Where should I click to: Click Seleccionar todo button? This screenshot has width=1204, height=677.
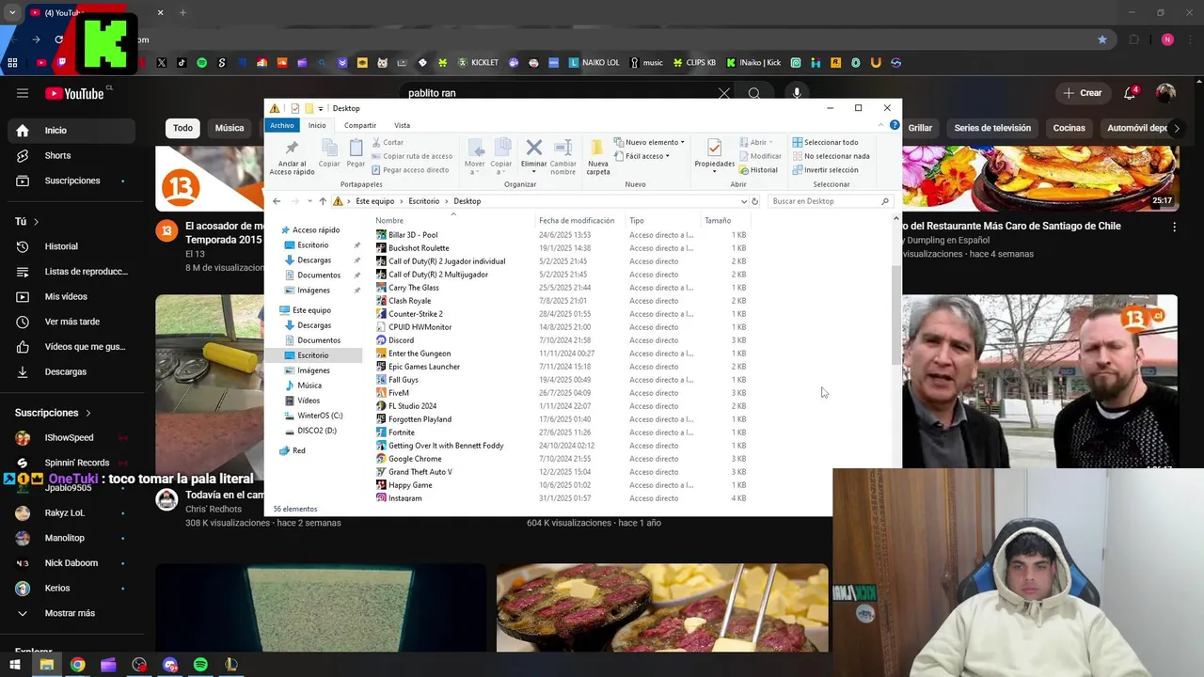(825, 142)
